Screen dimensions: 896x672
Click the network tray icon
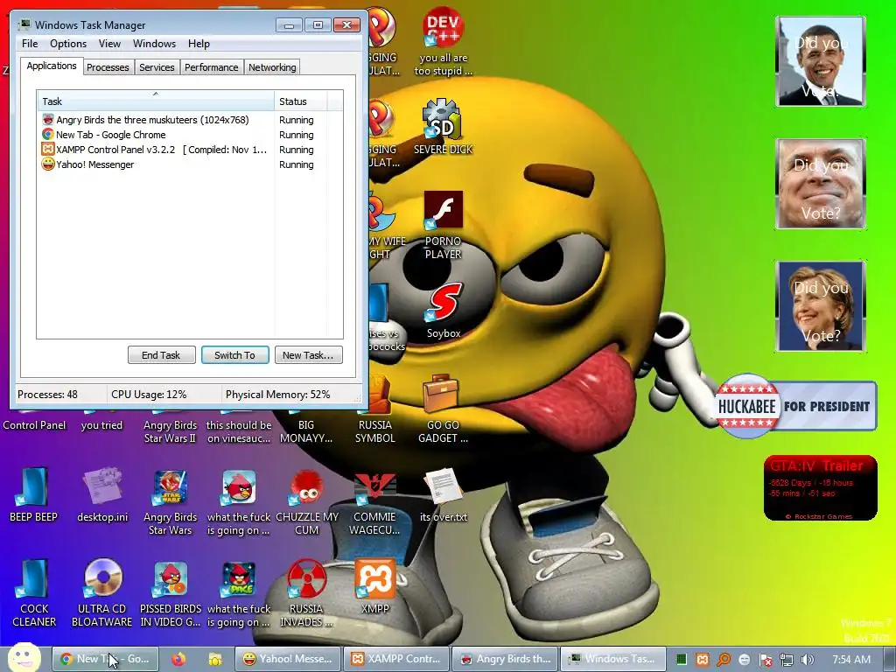point(787,660)
